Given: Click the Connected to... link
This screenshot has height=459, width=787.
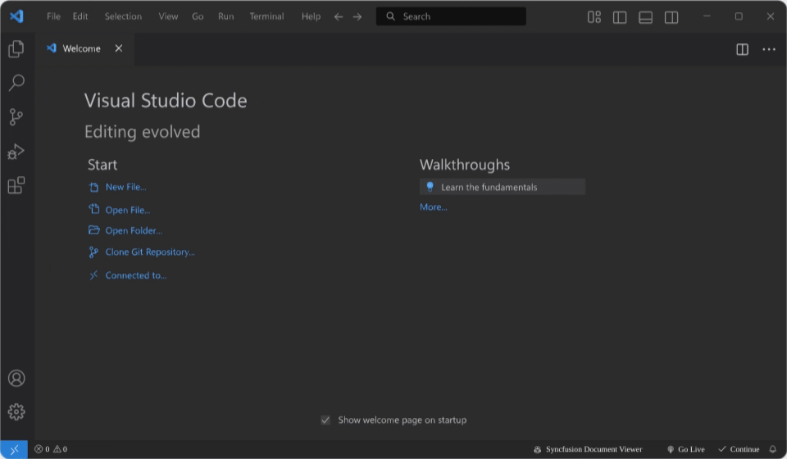Looking at the screenshot, I should coord(136,275).
